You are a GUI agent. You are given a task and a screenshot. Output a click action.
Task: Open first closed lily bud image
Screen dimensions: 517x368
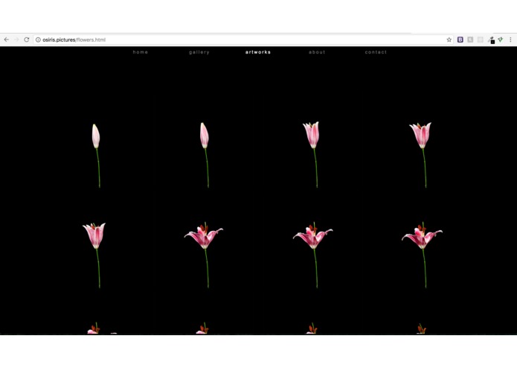tap(97, 156)
